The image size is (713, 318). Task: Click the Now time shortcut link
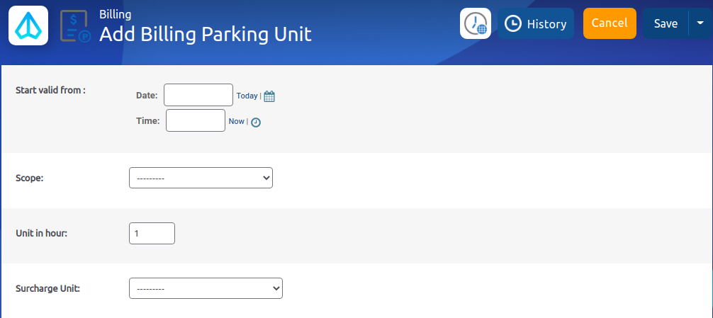(236, 121)
